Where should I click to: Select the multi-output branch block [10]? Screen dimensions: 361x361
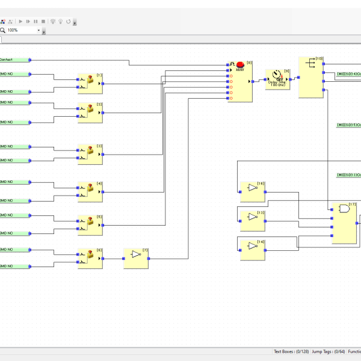coord(311,78)
